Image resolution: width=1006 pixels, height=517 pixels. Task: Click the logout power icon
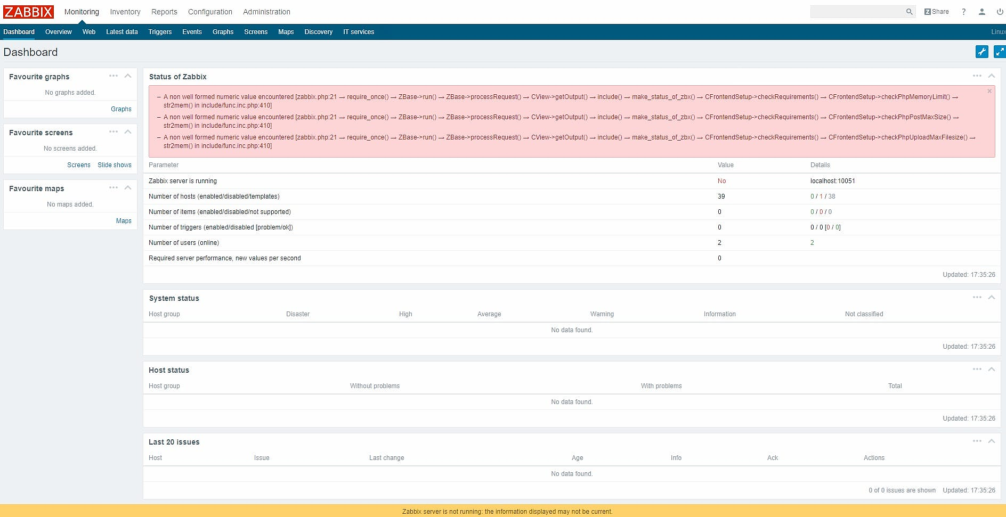999,12
